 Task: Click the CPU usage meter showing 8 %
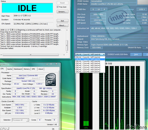click(86, 101)
